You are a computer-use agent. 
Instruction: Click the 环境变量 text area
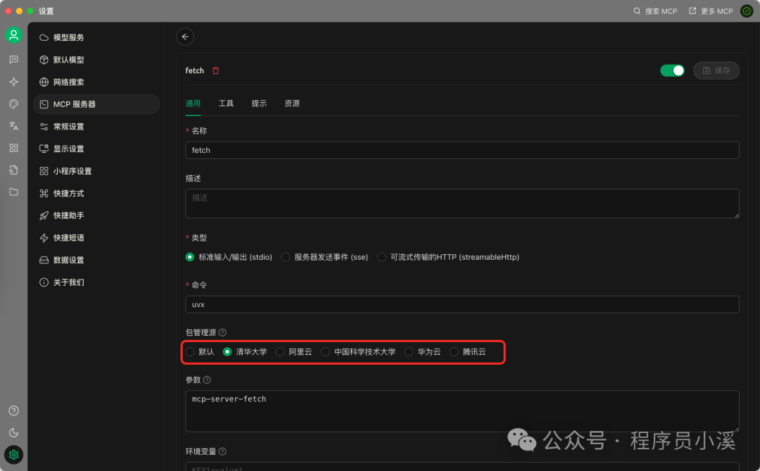(462, 467)
